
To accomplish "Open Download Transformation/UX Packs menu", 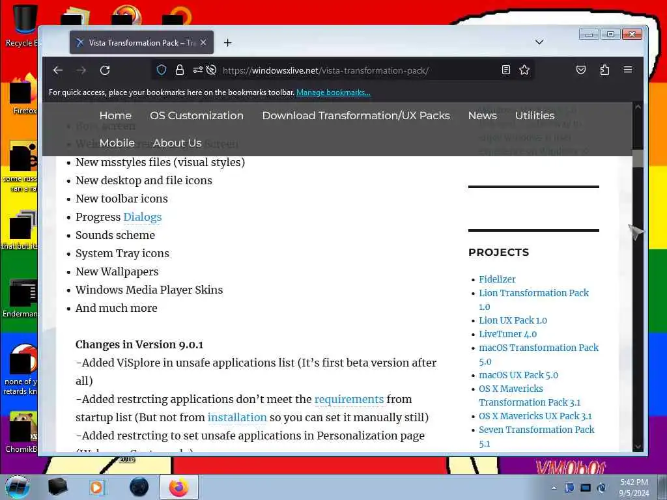I will tap(356, 116).
